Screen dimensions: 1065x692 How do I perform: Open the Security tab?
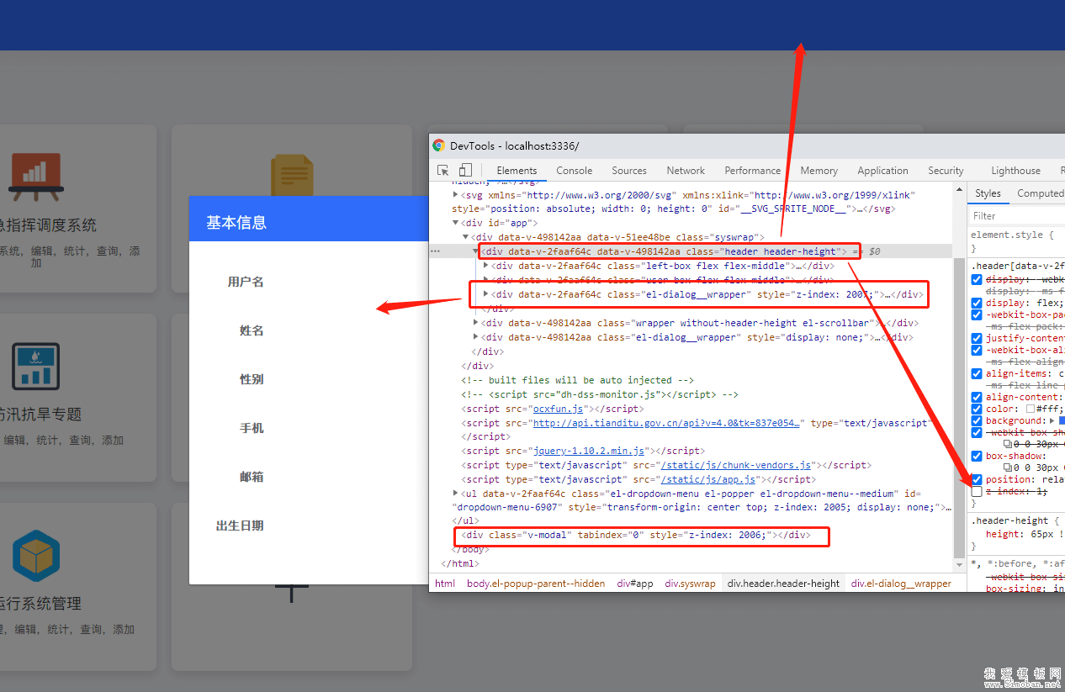pyautogui.click(x=946, y=171)
